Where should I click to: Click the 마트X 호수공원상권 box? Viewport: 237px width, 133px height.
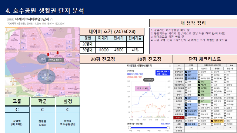point(68,123)
